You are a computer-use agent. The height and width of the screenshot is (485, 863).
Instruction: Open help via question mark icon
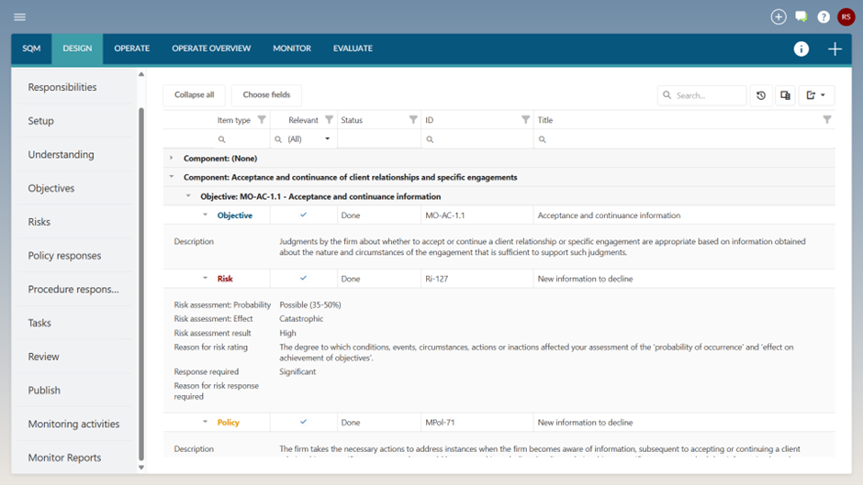coord(824,17)
